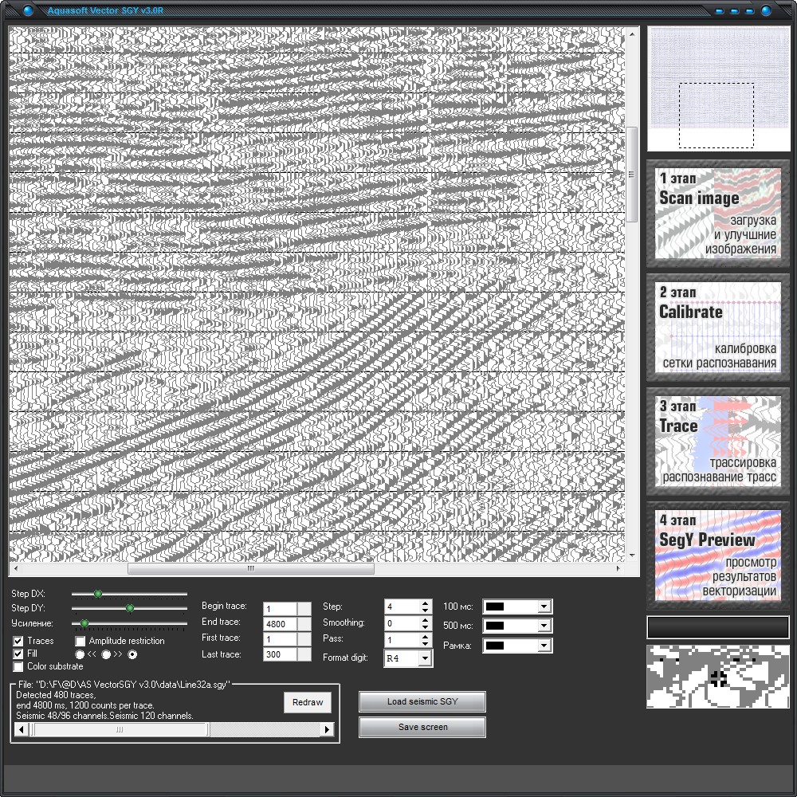Click the Load seismic SGY button
Image resolution: width=797 pixels, height=797 pixels.
422,701
